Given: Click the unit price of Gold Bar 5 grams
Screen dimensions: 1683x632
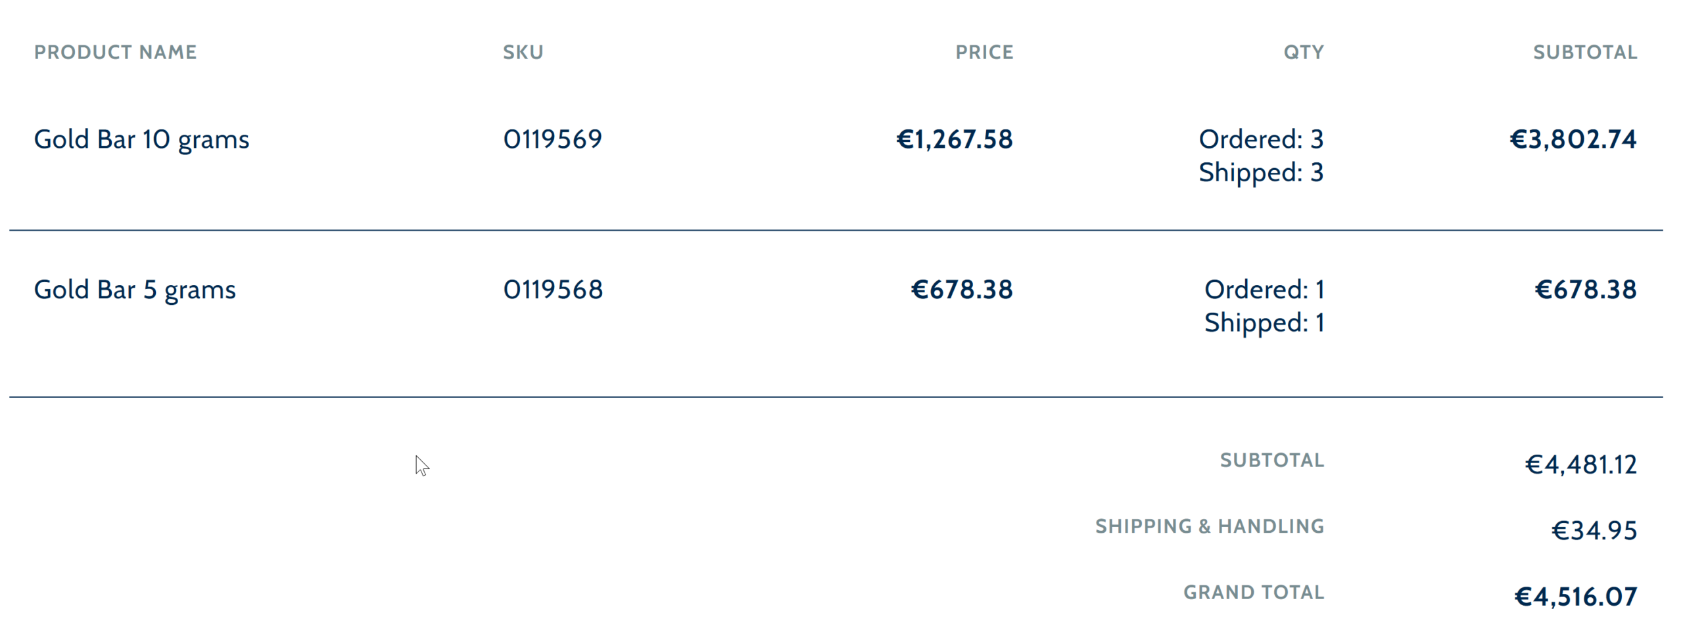Looking at the screenshot, I should pyautogui.click(x=961, y=290).
